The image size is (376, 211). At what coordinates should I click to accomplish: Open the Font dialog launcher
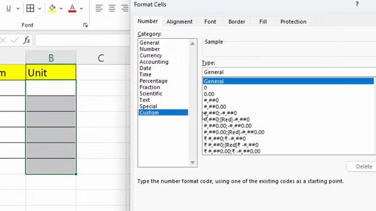tap(85, 25)
